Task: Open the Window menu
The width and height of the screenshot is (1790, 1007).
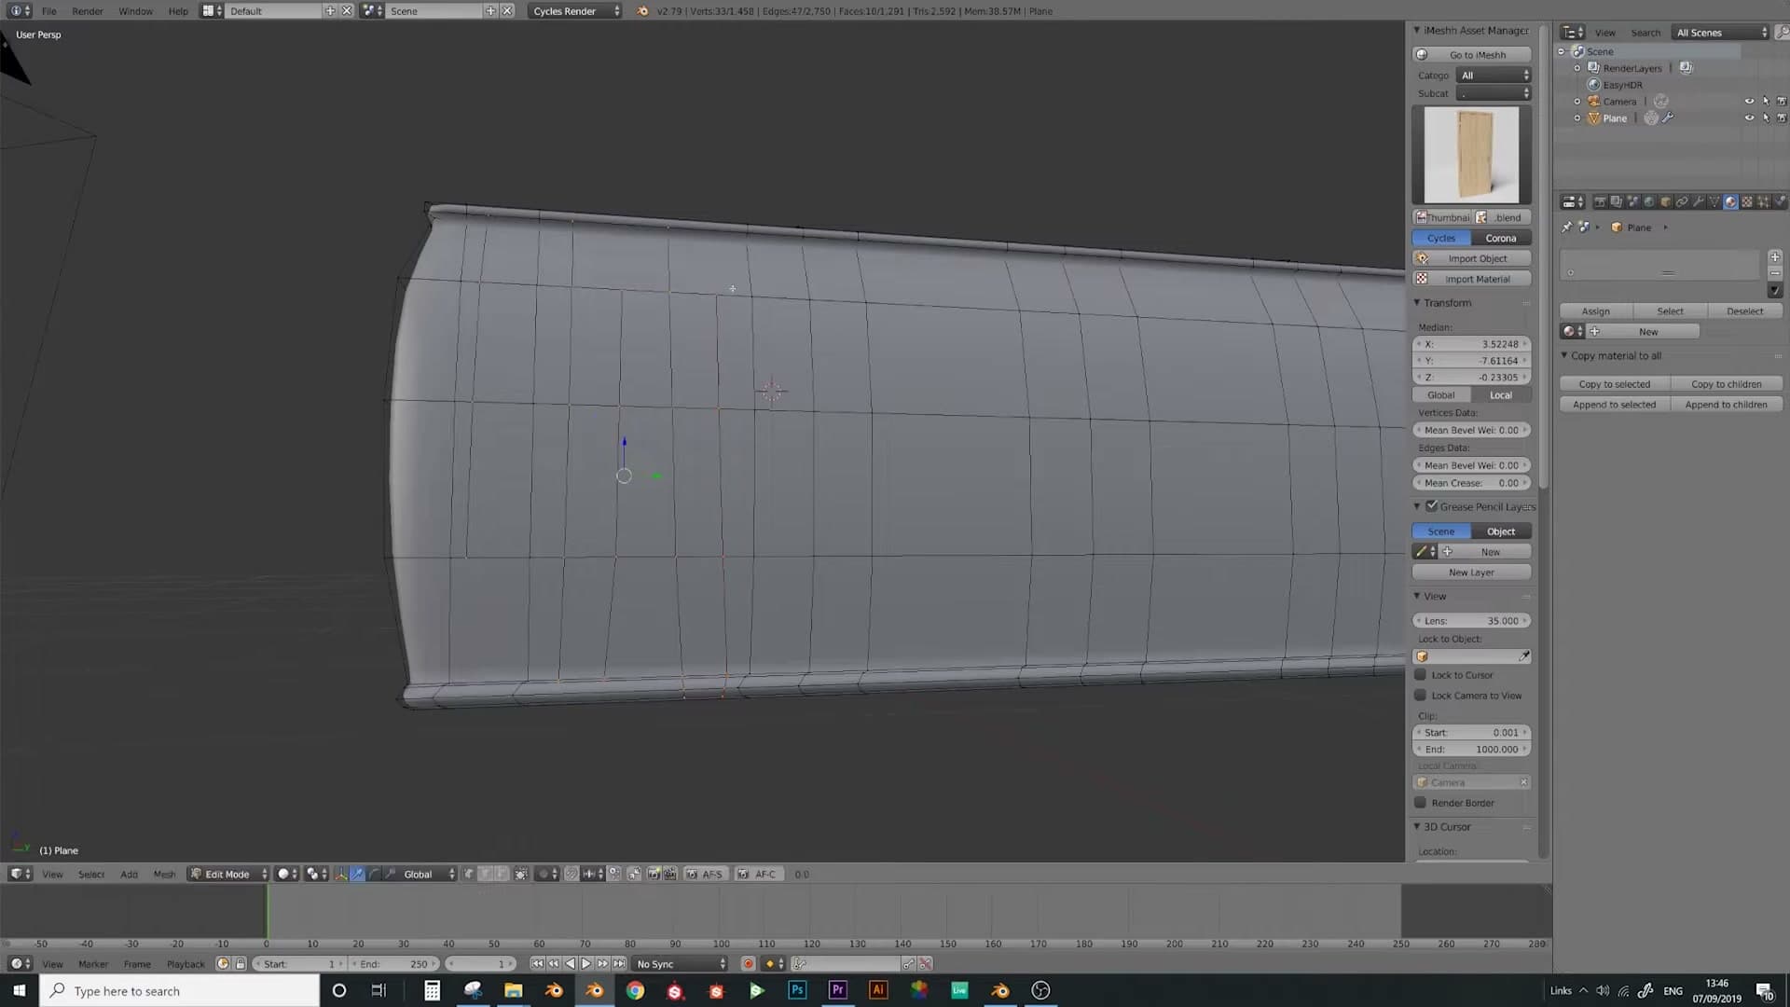Action: pyautogui.click(x=135, y=10)
